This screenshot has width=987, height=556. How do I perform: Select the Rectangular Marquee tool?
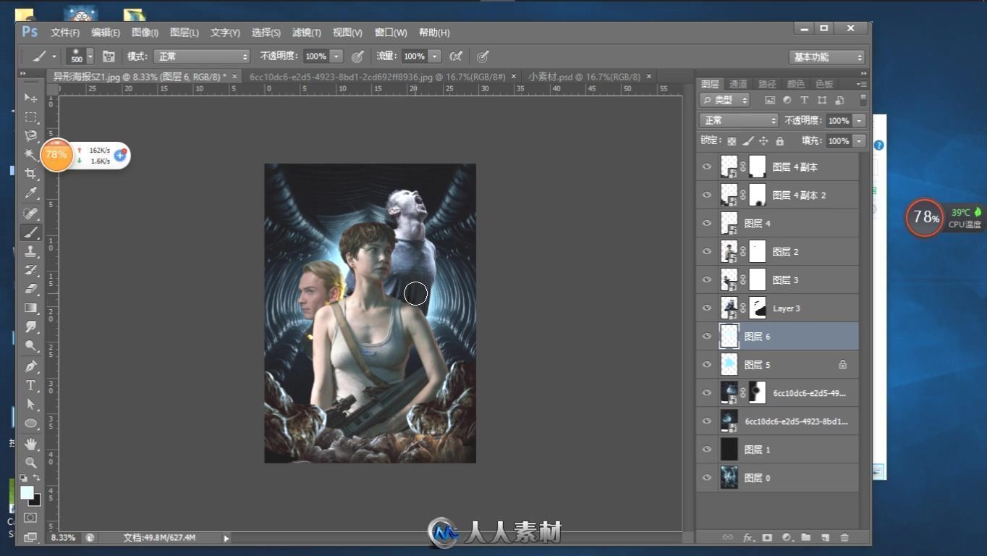(30, 117)
